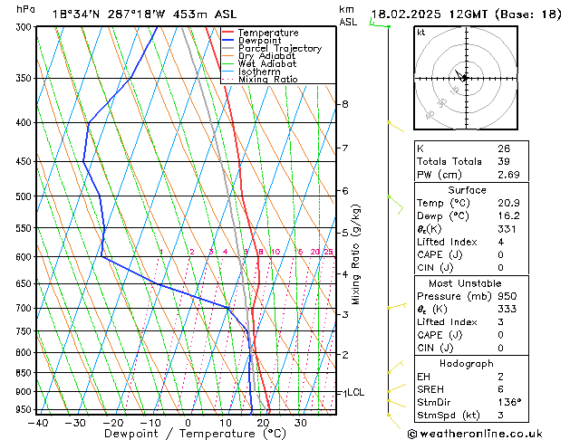Click the weatheronline.co.uk credit text
This screenshot has height=440, width=570.
click(475, 434)
